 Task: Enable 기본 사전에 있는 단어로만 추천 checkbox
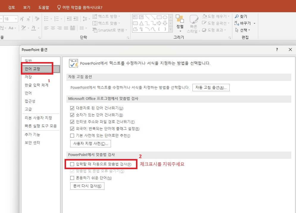point(72,135)
